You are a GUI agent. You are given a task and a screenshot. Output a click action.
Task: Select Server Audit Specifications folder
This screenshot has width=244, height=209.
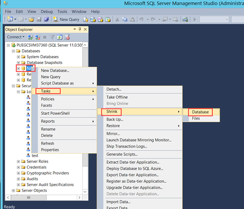[50, 184]
